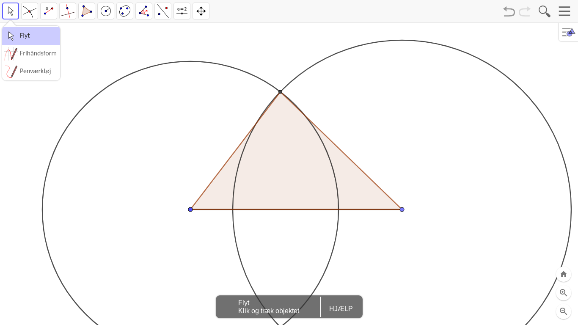Click the top intersection point of circles
Screen dimensions: 578x325
(x=280, y=92)
